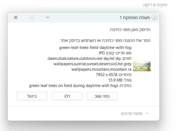Click the disabled maximize box icon
The image size is (179, 131).
pos(32,17)
